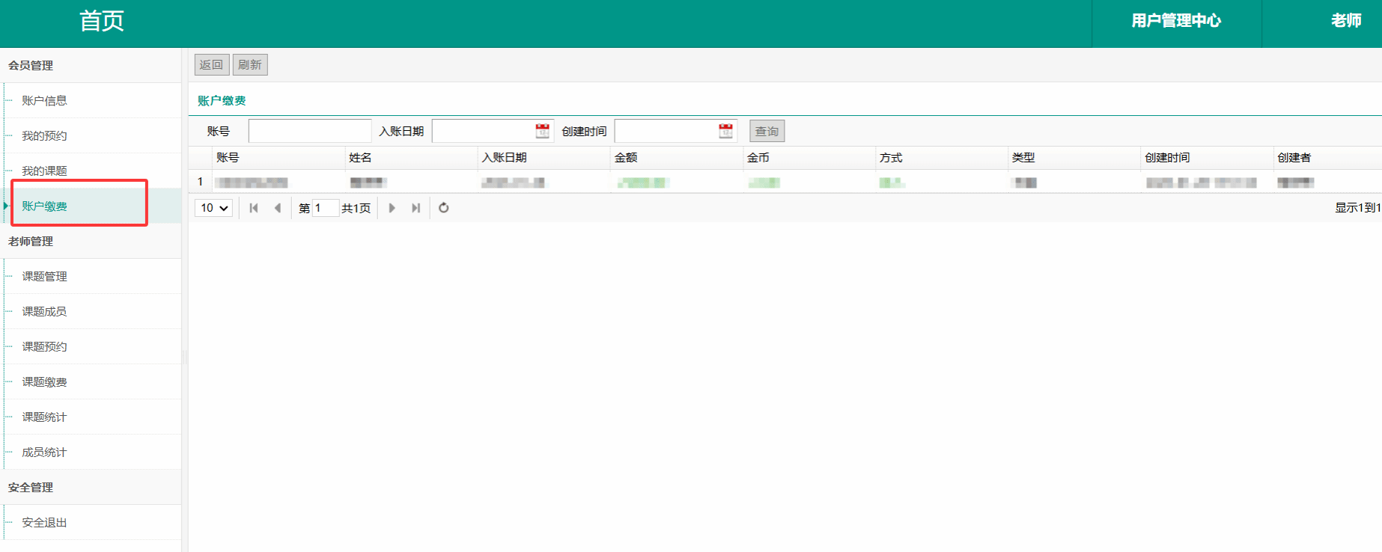Select 安全退出 to log out

click(x=44, y=523)
